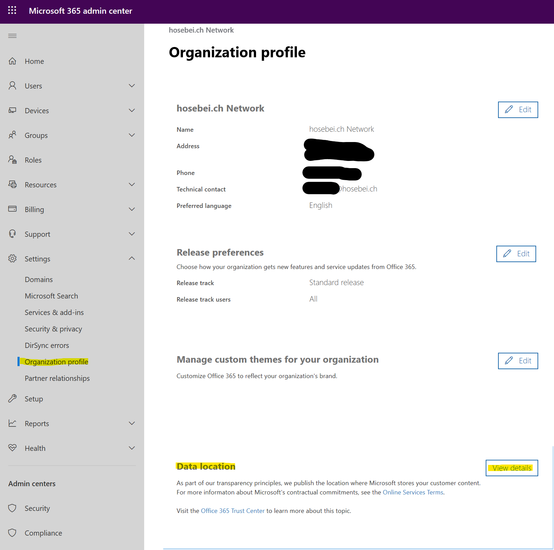Click the Health heart icon
The height and width of the screenshot is (550, 554).
coord(12,448)
